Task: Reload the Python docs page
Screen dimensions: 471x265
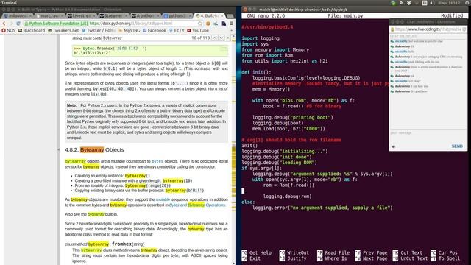Action: click(18, 24)
